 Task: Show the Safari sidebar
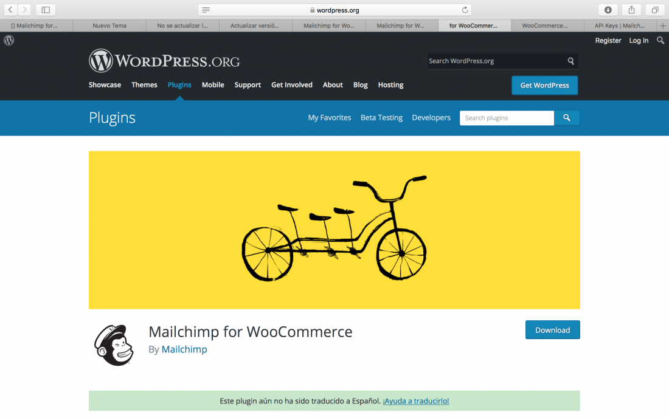(46, 10)
